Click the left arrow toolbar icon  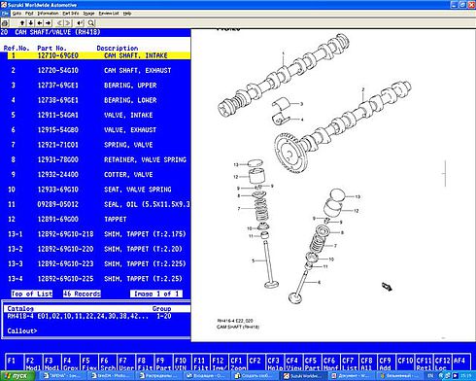coord(40,23)
